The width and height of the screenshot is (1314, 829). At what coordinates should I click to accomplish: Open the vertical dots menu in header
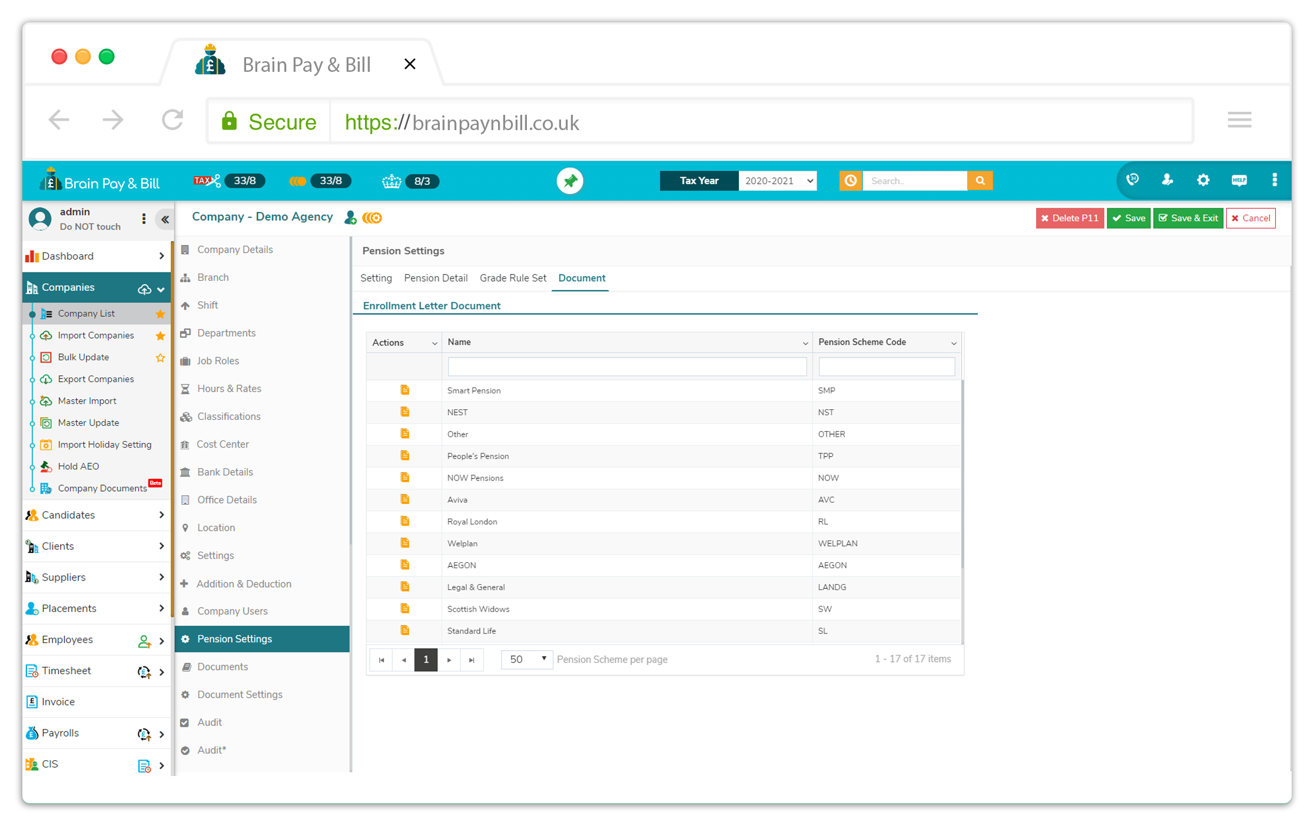(x=1275, y=180)
